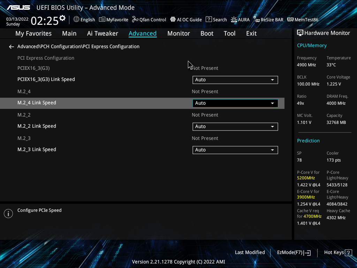This screenshot has width=357, height=268.
Task: Launch MemTest86 memory icon
Action: [x=290, y=20]
